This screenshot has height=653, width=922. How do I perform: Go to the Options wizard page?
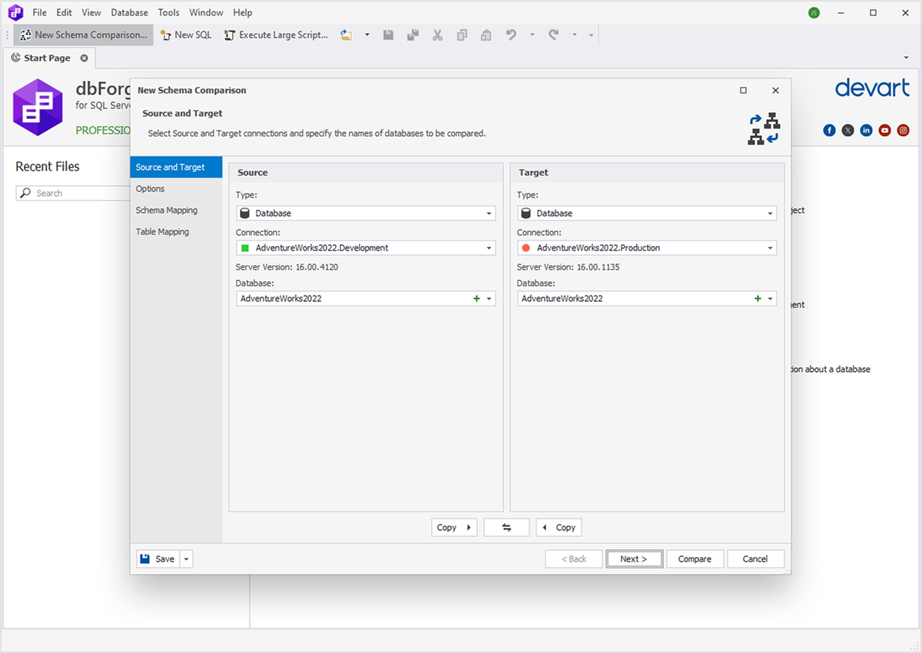click(x=176, y=188)
